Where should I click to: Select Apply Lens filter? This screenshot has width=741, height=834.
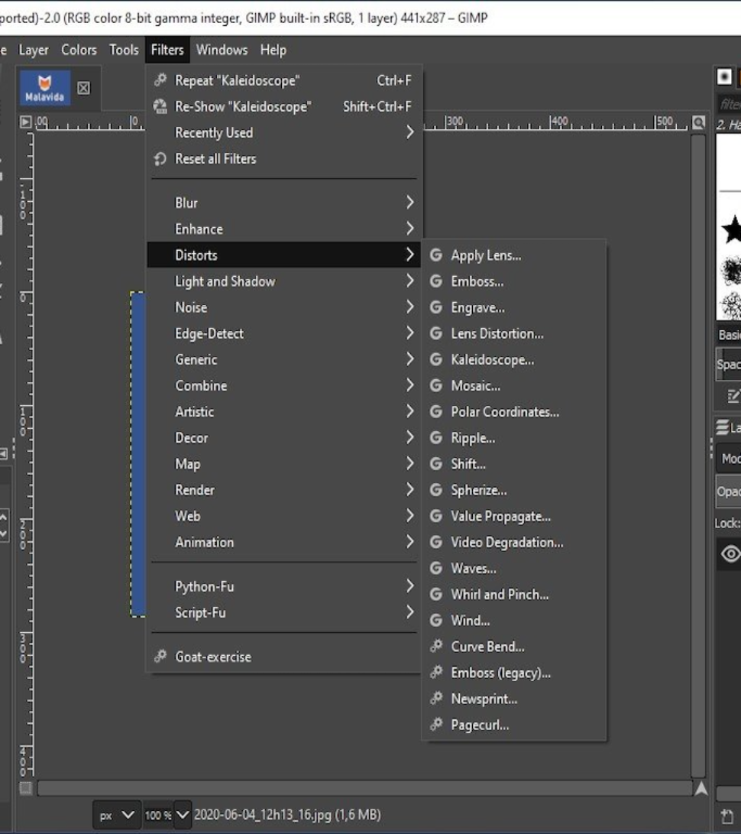(514, 255)
